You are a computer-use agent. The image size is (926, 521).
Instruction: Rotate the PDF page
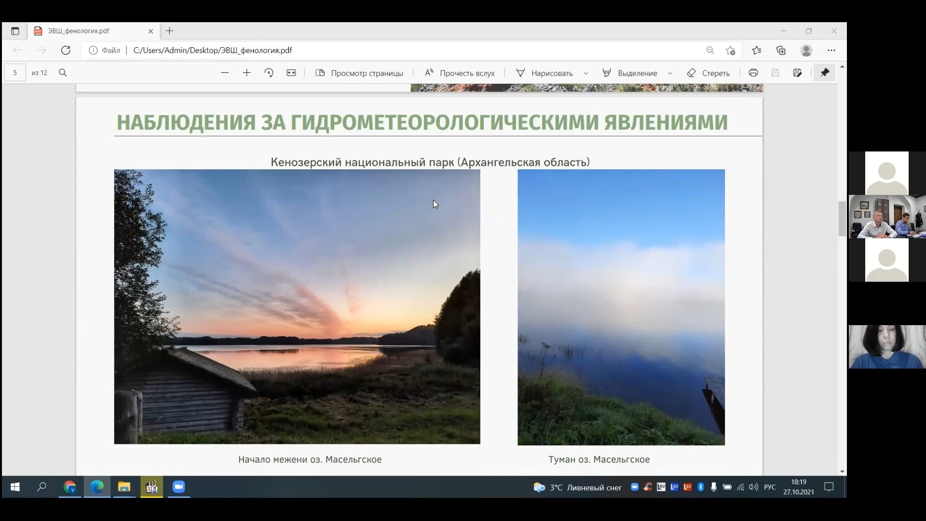[269, 73]
